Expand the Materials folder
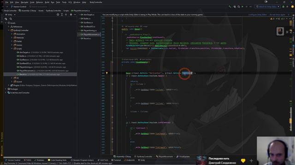 coord(12,38)
